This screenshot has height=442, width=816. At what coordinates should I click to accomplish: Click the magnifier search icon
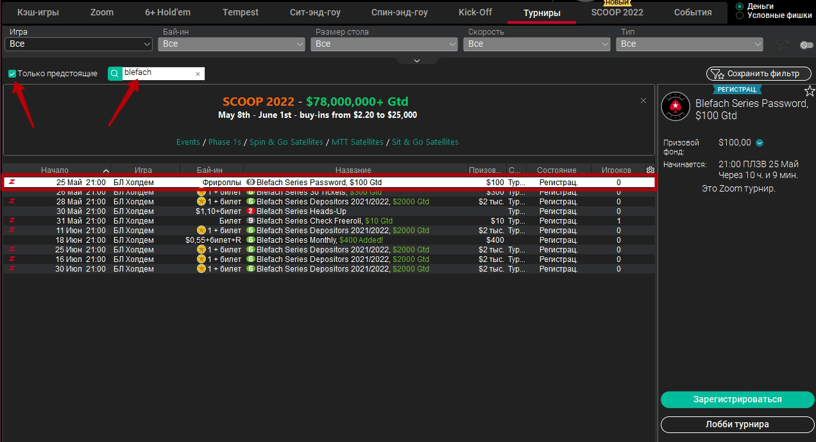tap(115, 74)
